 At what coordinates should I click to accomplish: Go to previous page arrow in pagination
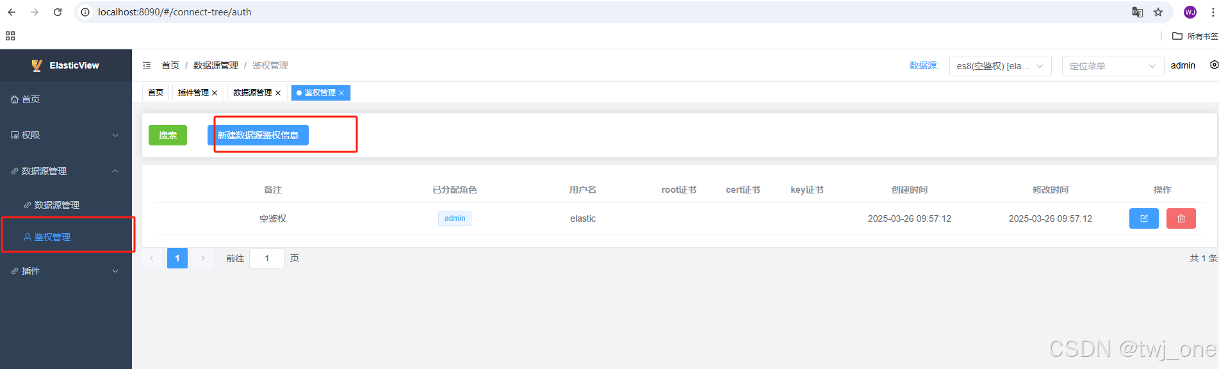152,258
